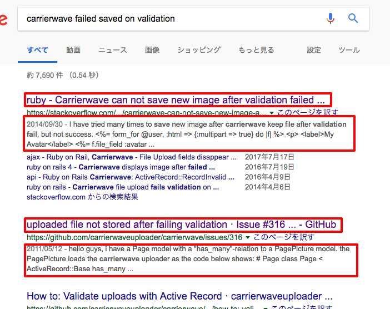
Task: Open 'How to: Validate uploads with Active Record' result
Action: [179, 296]
